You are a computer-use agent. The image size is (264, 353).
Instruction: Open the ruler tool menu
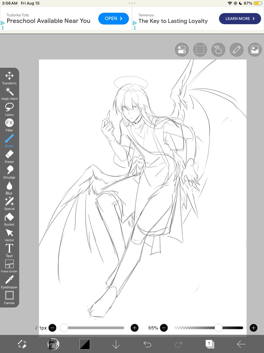pos(237,50)
